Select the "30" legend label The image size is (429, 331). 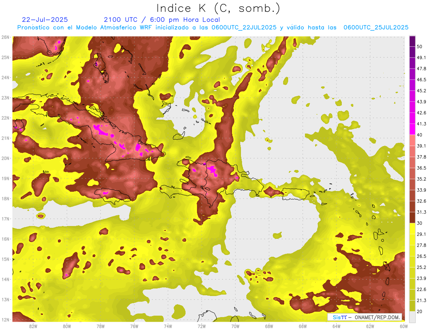420,223
